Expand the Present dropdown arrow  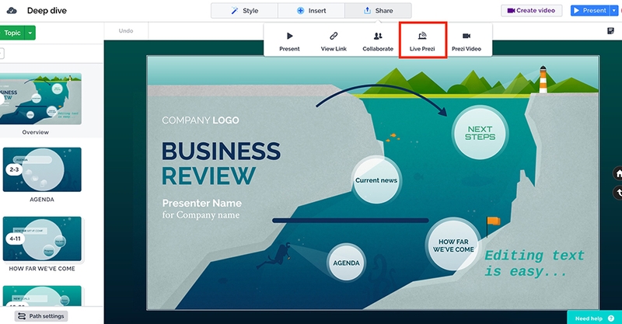tap(614, 11)
